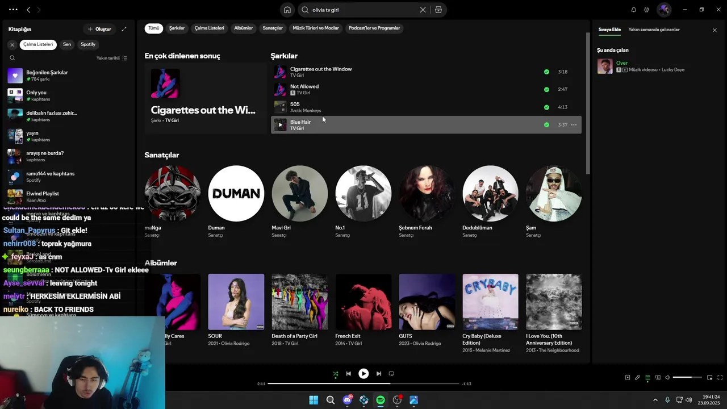Image resolution: width=727 pixels, height=409 pixels.
Task: Open the library search magnifier icon
Action: (12, 58)
